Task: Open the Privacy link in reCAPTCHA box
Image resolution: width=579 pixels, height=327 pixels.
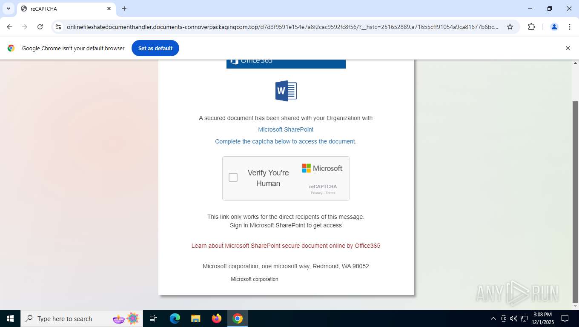Action: (316, 193)
